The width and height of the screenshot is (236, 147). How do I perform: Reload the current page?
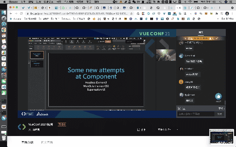coord(21,13)
